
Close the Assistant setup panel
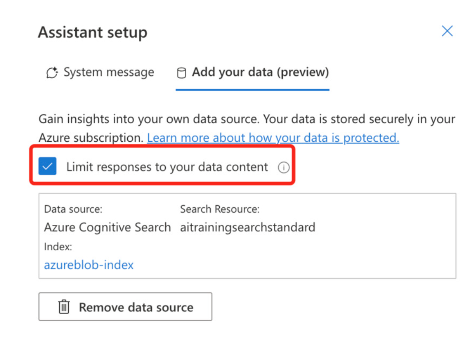(x=447, y=31)
